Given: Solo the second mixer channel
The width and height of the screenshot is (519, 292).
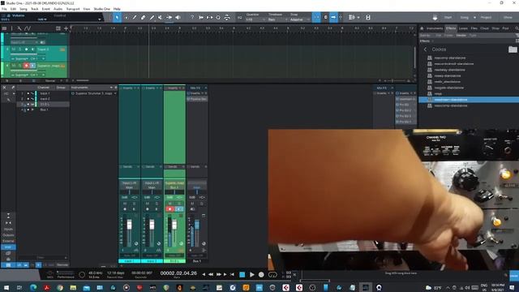Looking at the screenshot, I should (157, 204).
